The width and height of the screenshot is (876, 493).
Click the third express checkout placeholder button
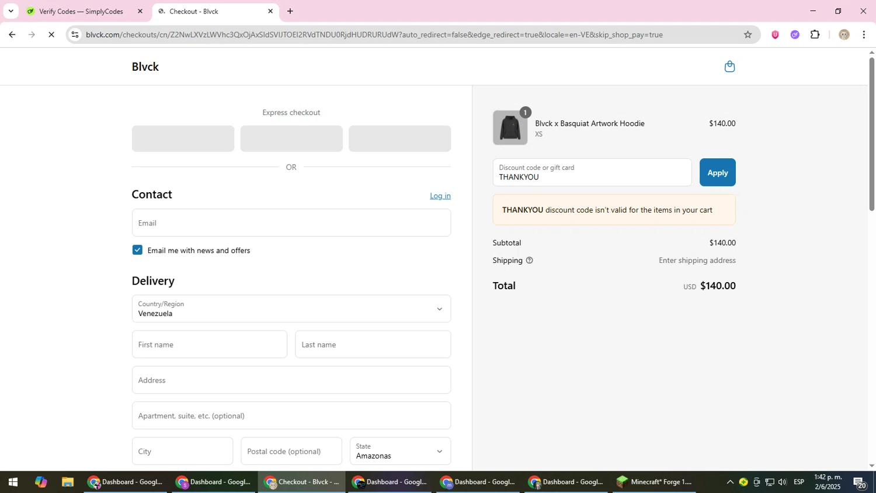[x=399, y=138]
